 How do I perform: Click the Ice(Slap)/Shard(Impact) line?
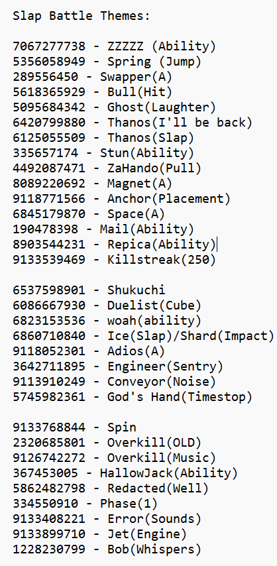(x=143, y=336)
